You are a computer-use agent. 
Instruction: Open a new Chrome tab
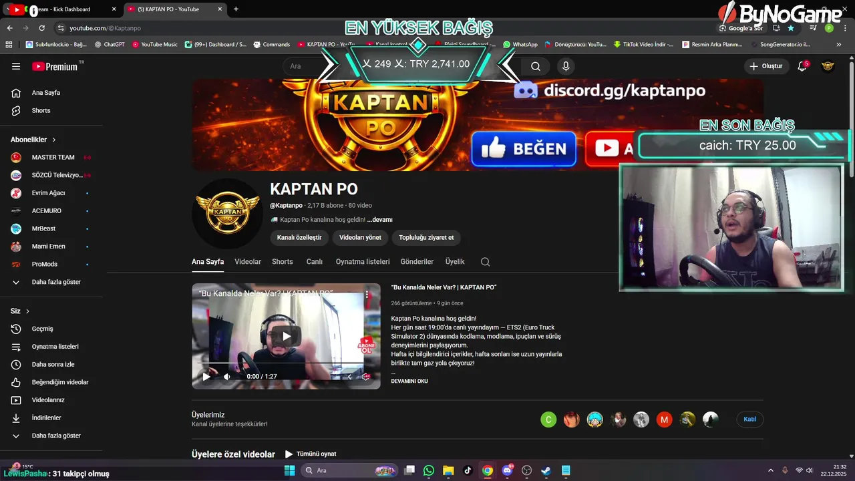[236, 9]
